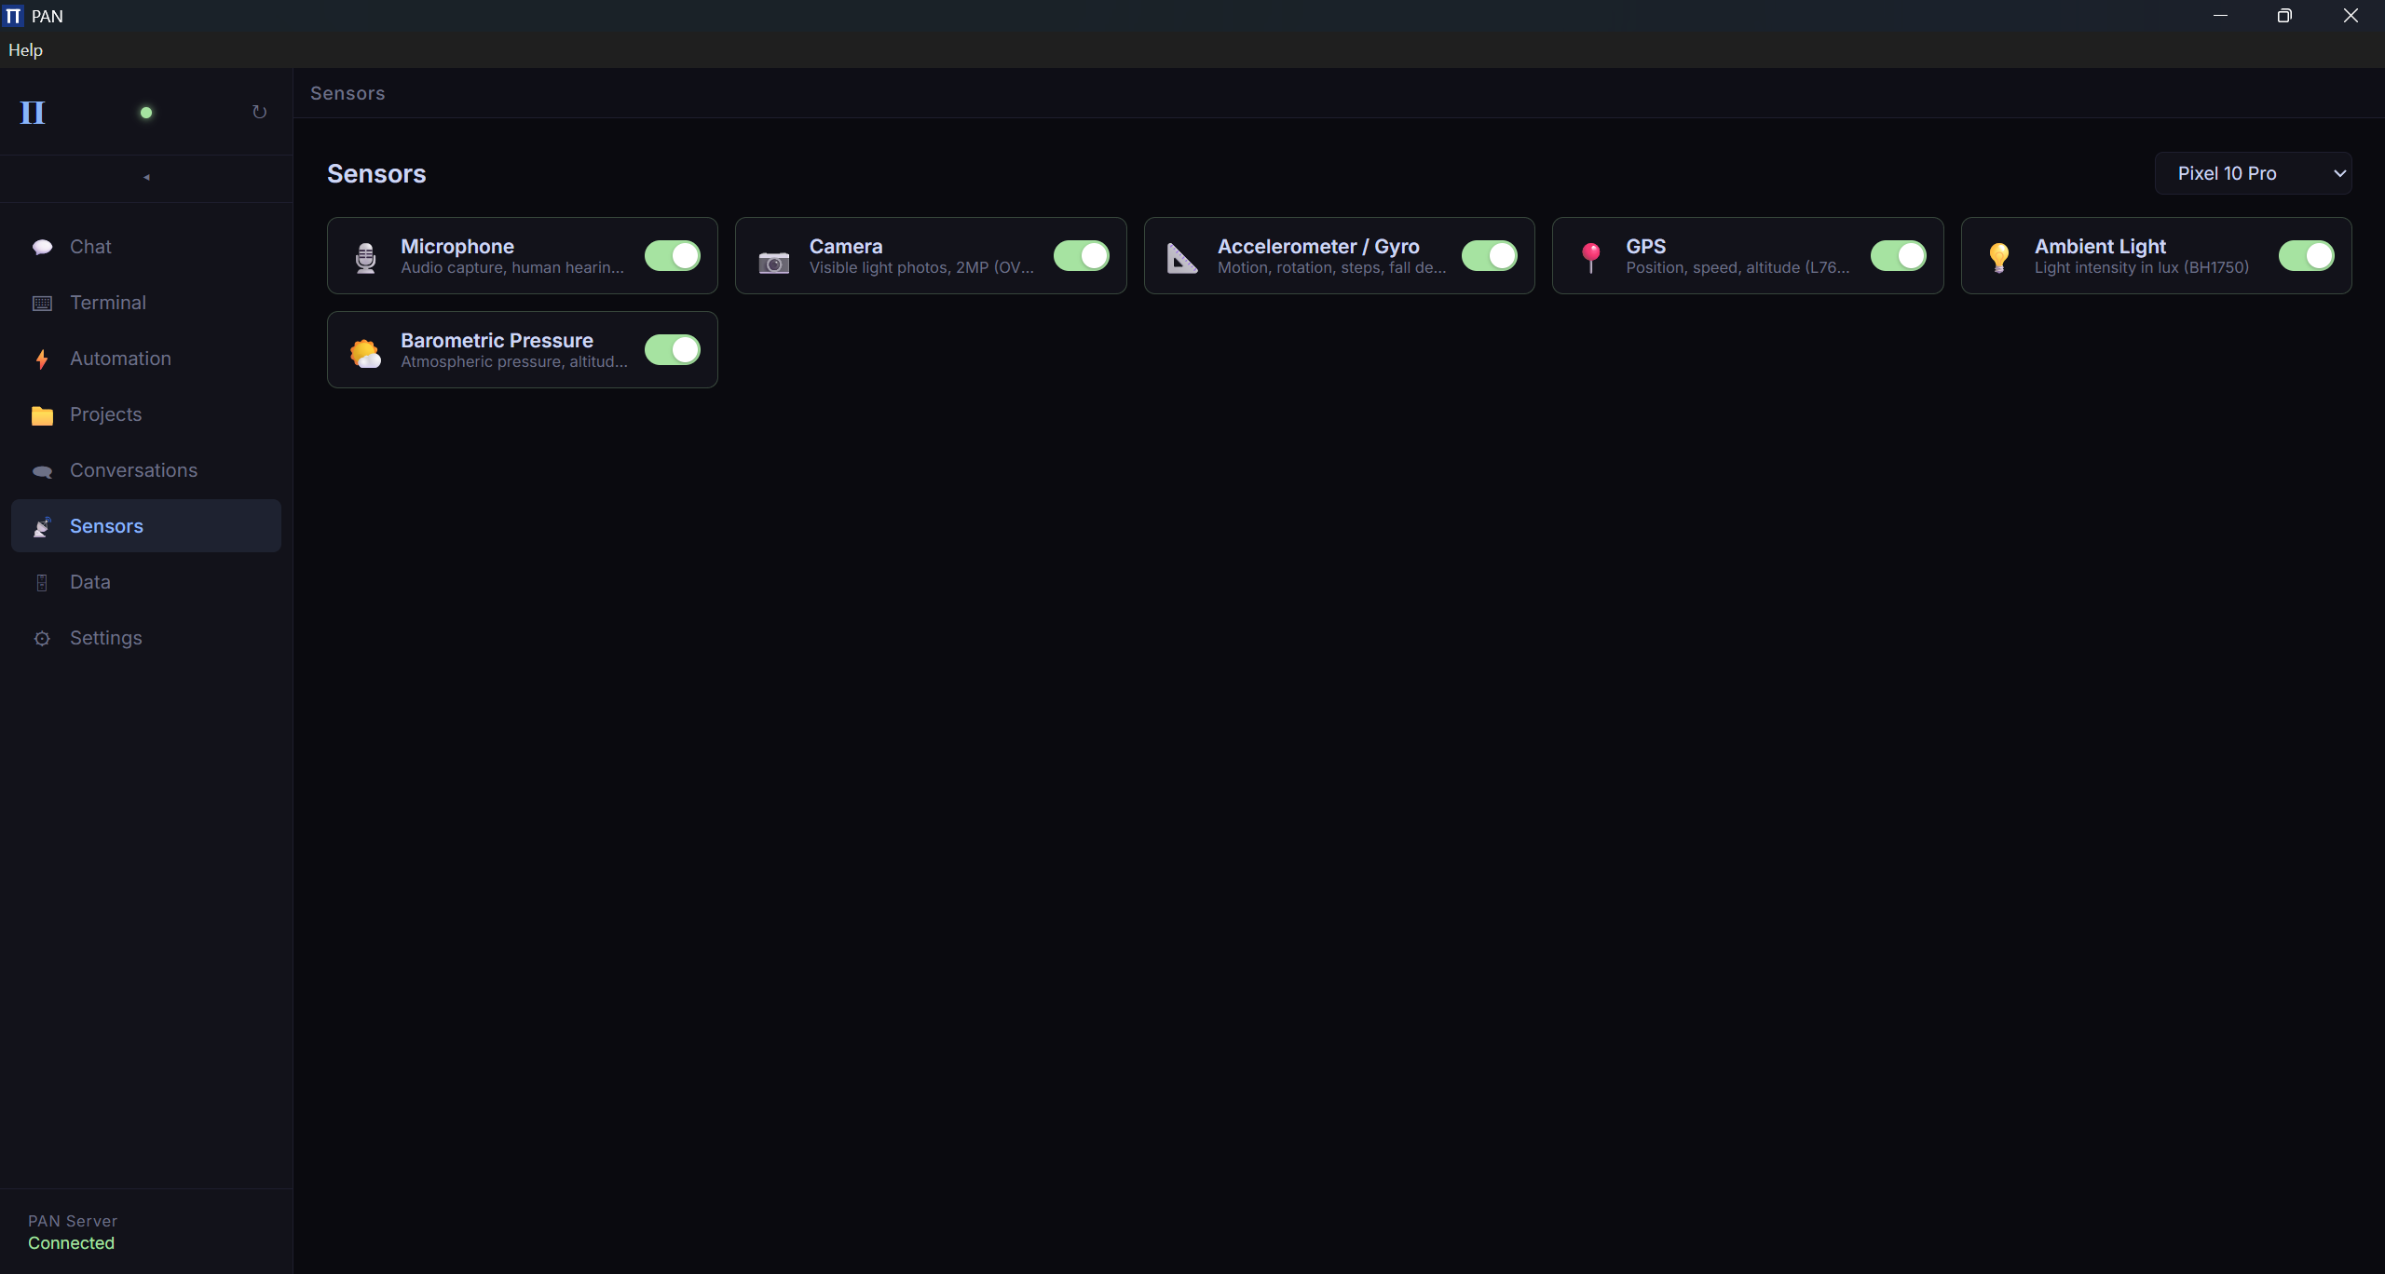Click the Microphone sensor icon
This screenshot has width=2385, height=1274.
tap(366, 257)
